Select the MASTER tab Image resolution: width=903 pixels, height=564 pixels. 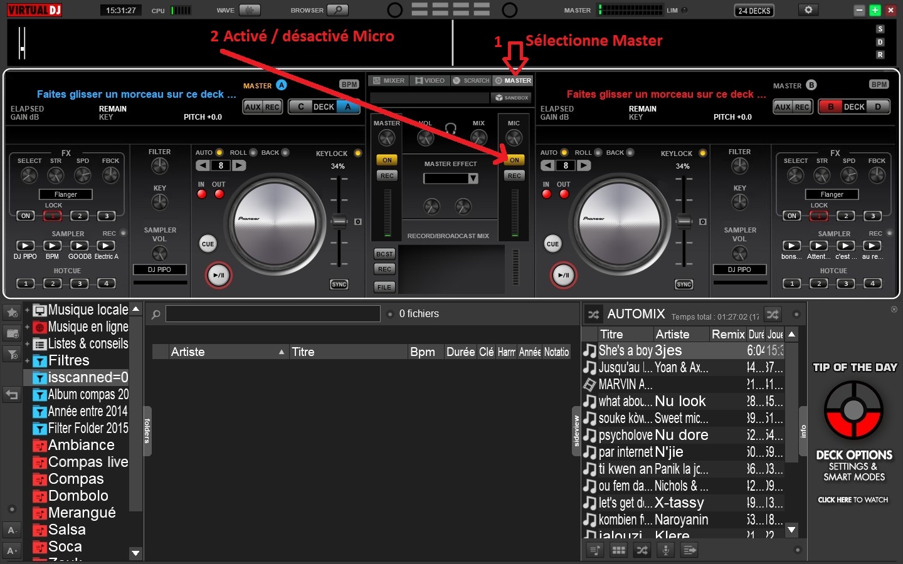pyautogui.click(x=513, y=81)
